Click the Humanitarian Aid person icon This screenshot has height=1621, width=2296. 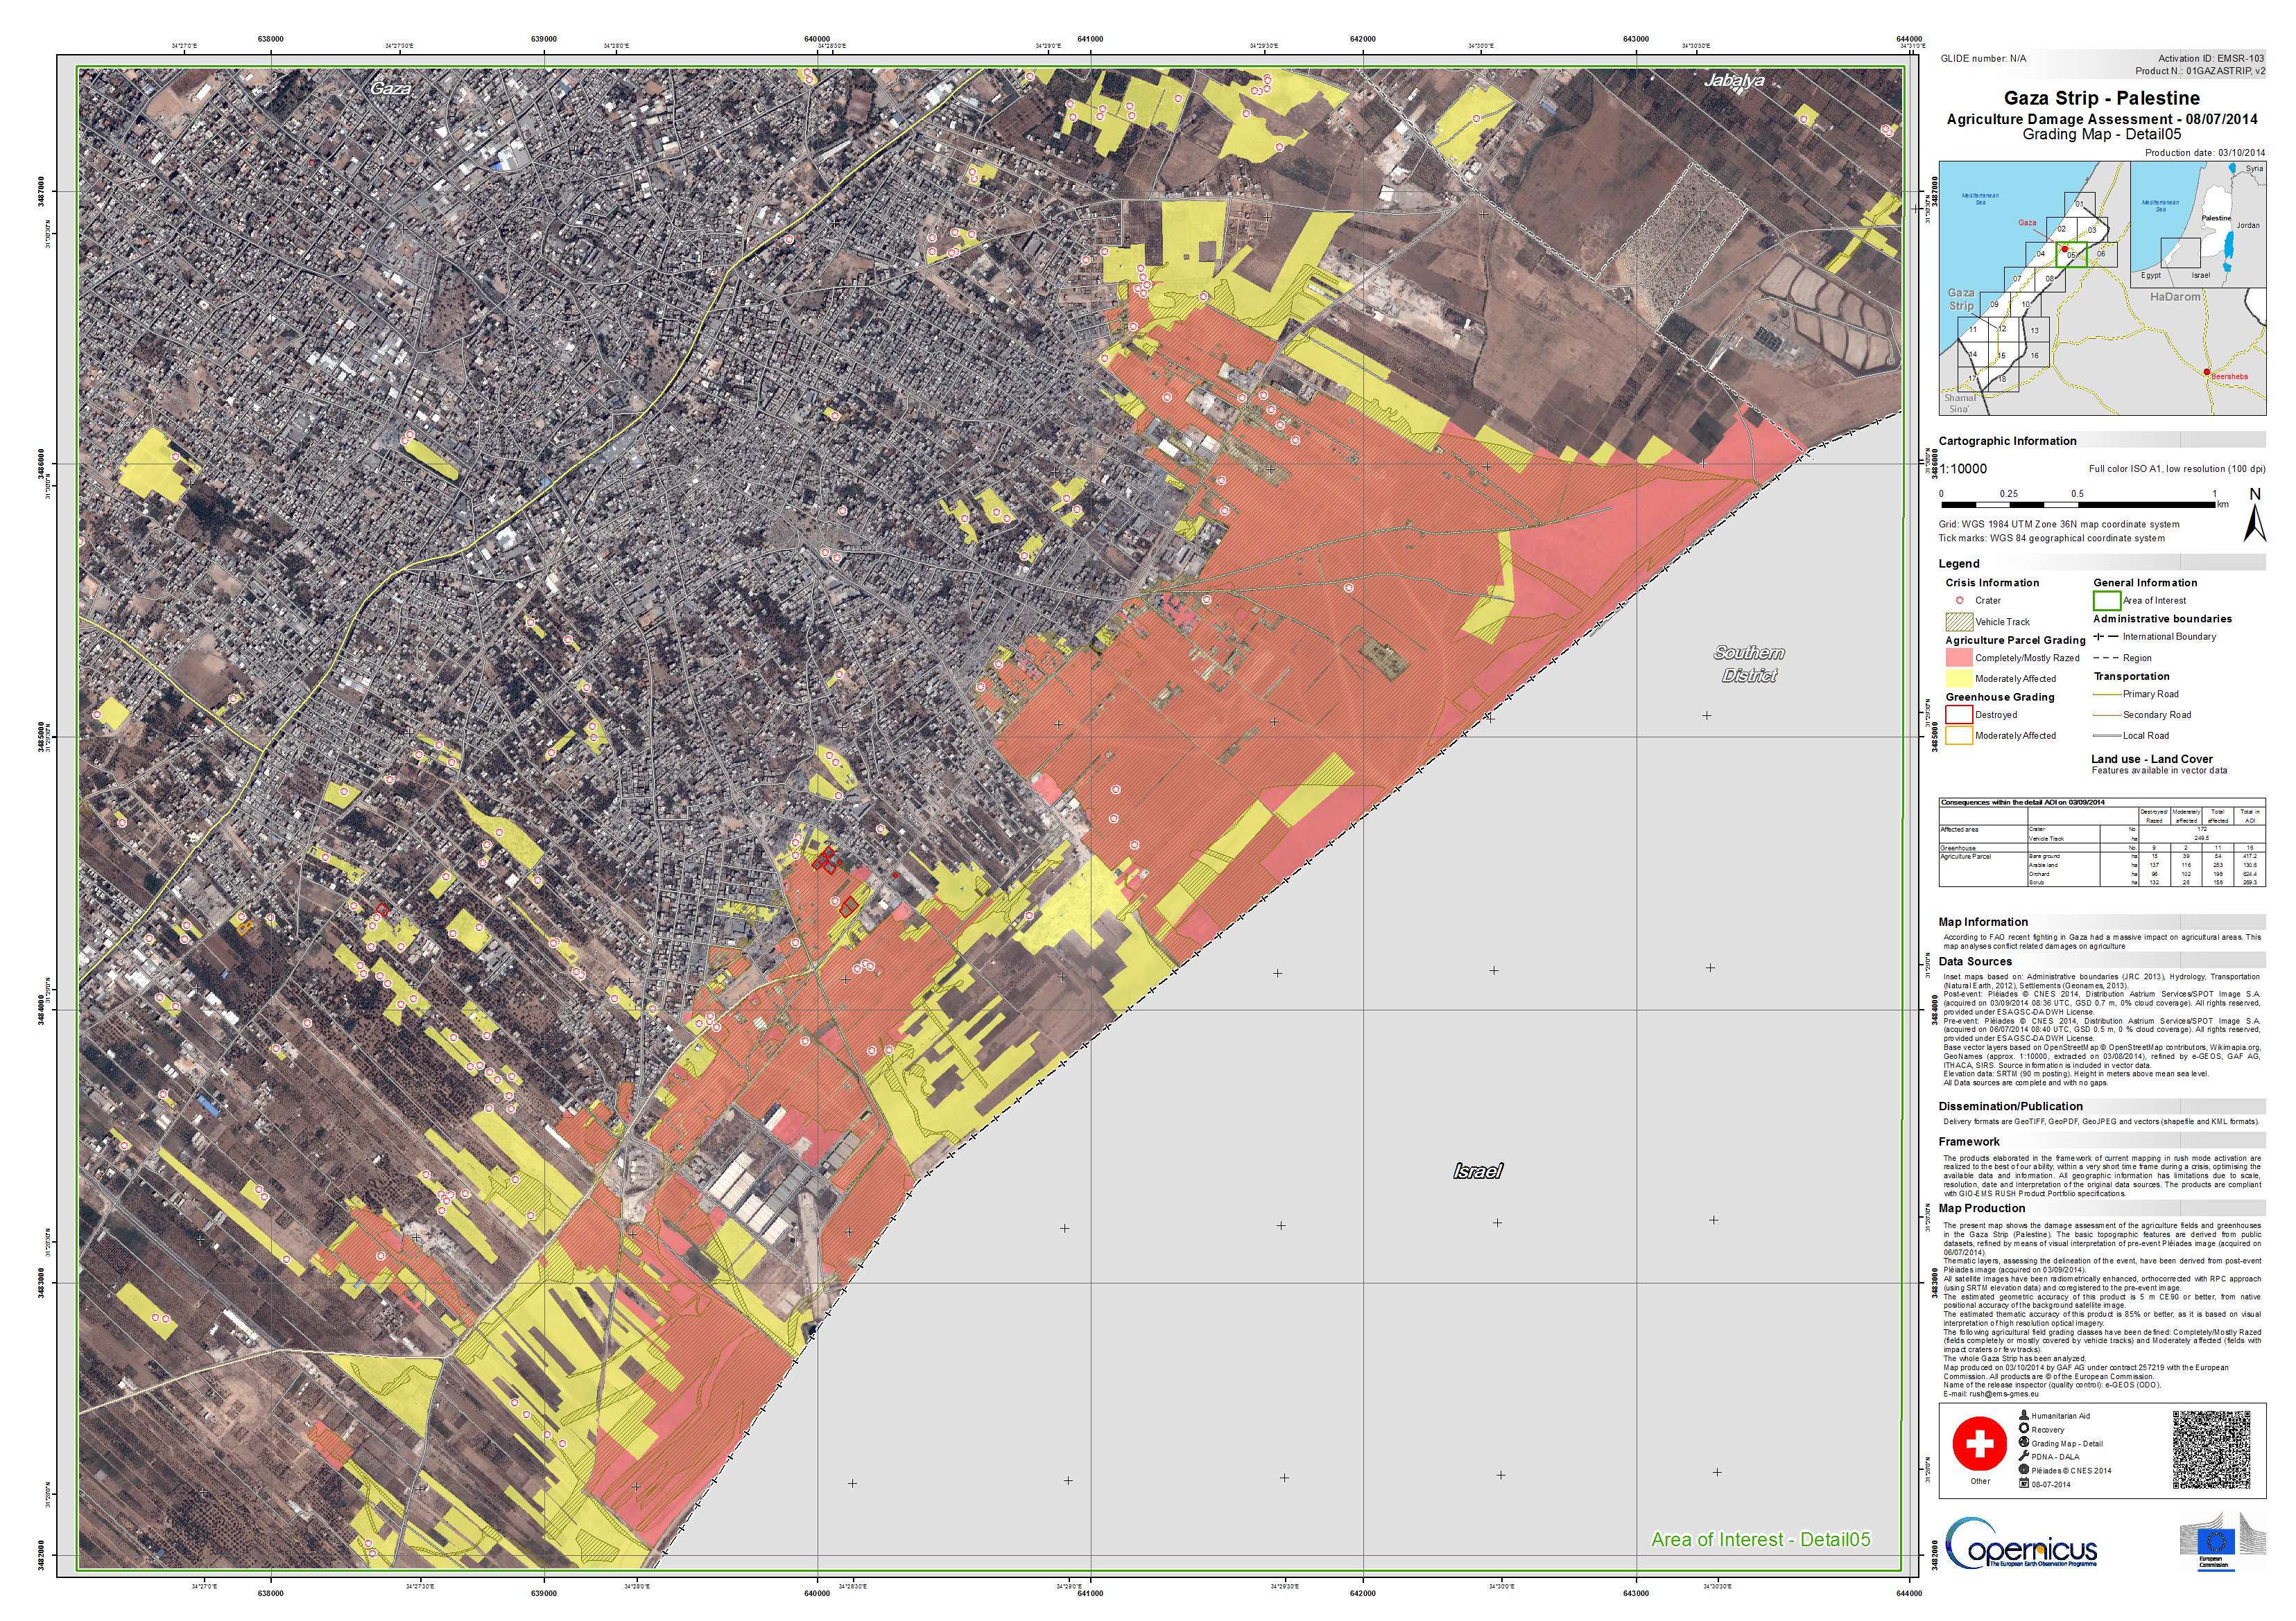[x=2024, y=1415]
